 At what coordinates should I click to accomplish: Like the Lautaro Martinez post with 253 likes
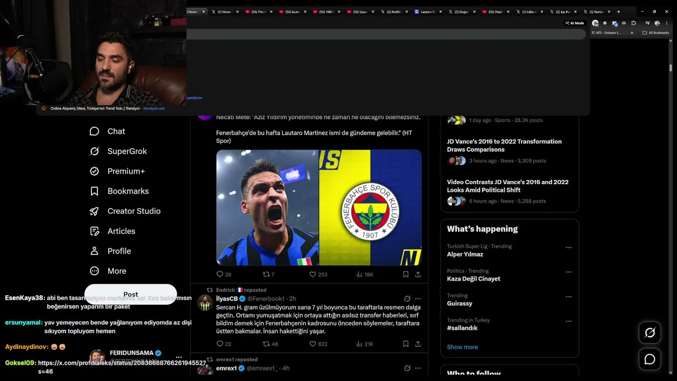coord(318,274)
